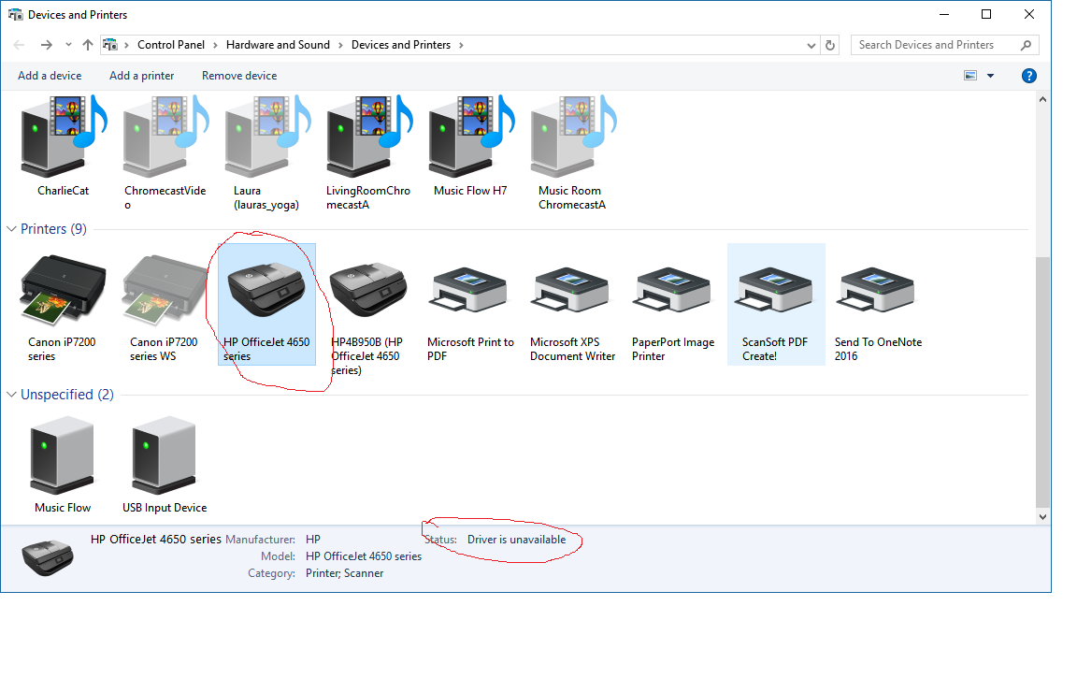Collapse the Unspecified (2) group
Screen dimensions: 1077x678
pyautogui.click(x=12, y=395)
